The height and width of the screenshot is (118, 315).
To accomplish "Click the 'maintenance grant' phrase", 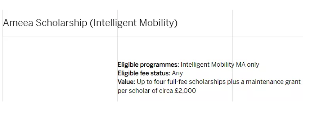I will [x=273, y=82].
